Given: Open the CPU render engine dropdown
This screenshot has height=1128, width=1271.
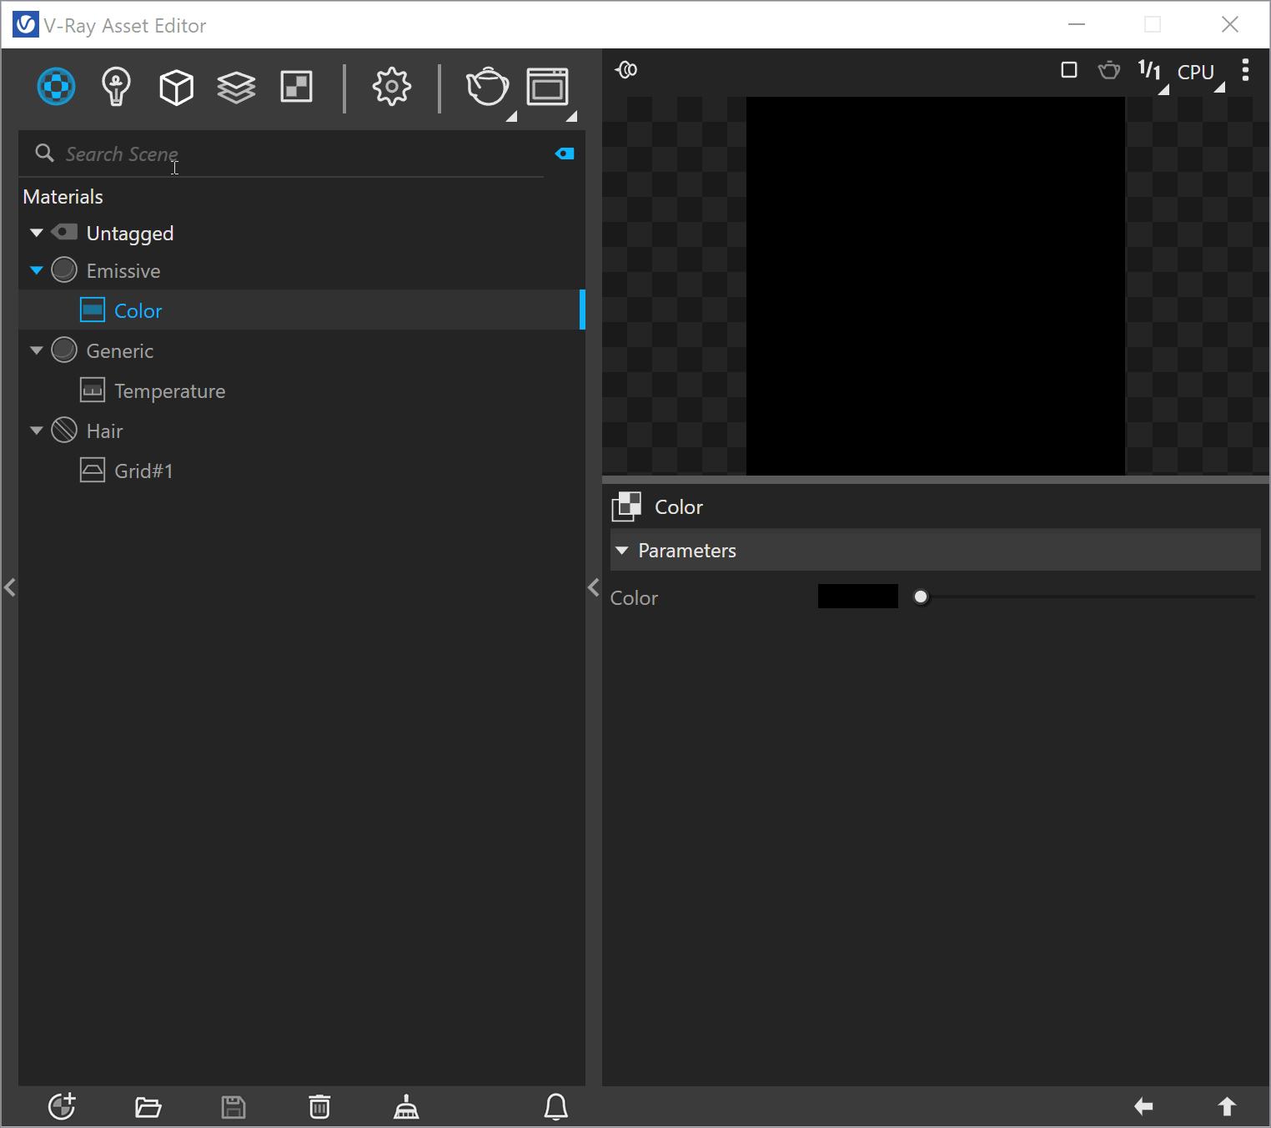Looking at the screenshot, I should click(x=1200, y=74).
